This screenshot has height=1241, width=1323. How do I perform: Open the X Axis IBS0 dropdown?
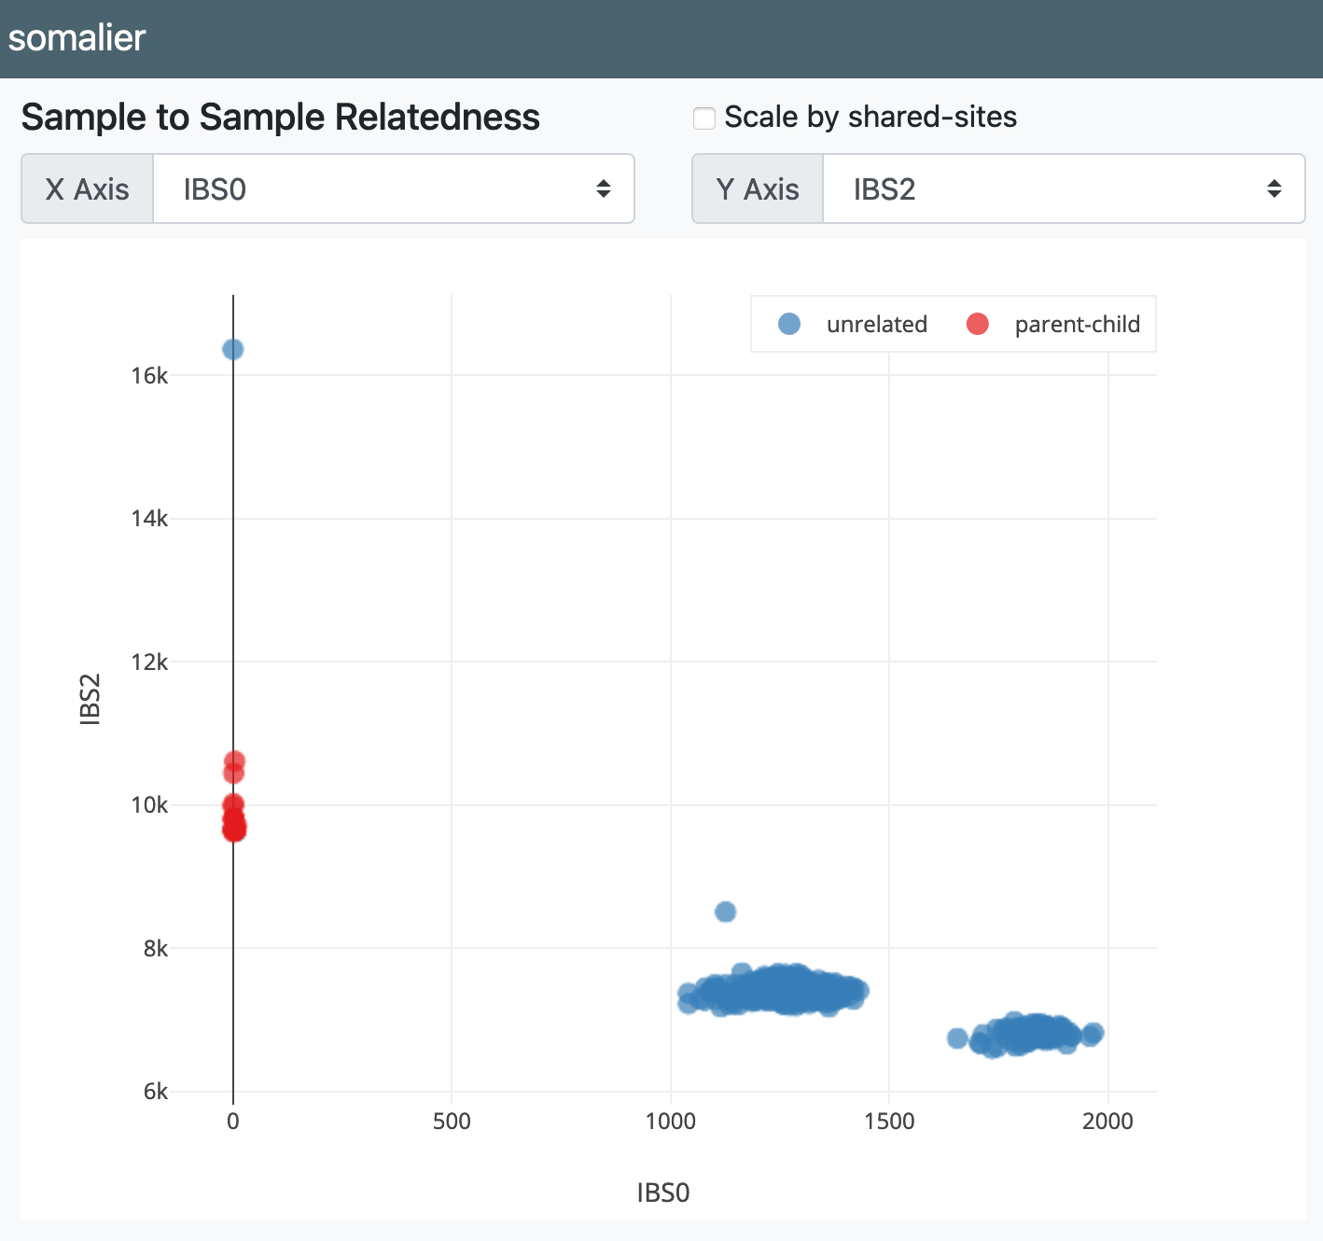click(x=394, y=188)
